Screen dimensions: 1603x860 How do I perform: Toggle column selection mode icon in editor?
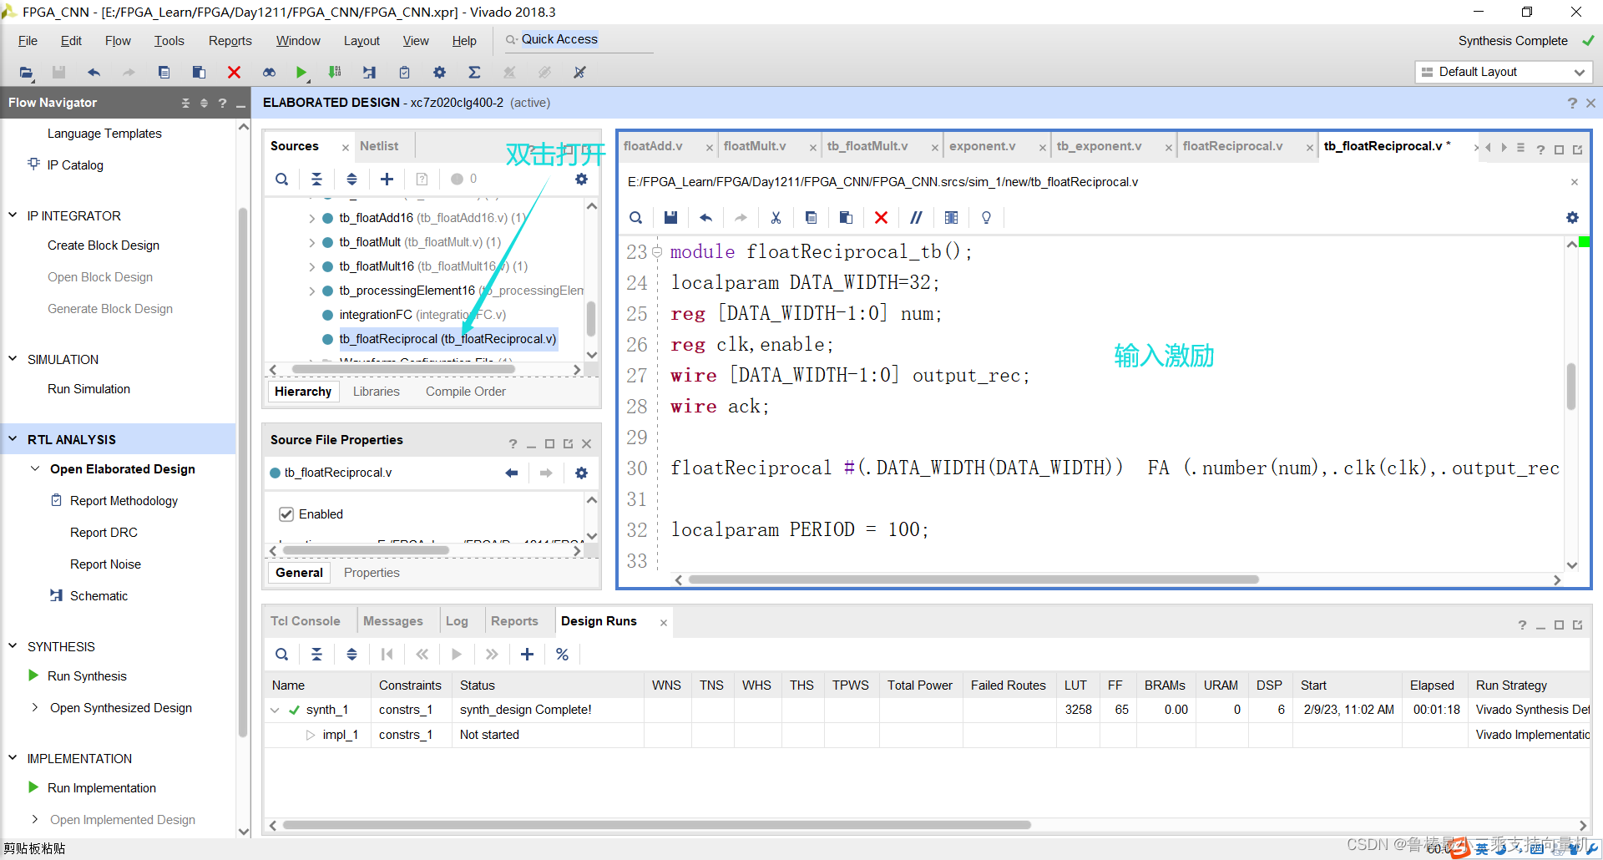pyautogui.click(x=951, y=217)
